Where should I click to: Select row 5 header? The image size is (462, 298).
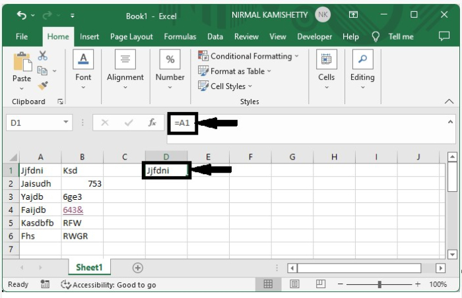click(x=11, y=223)
